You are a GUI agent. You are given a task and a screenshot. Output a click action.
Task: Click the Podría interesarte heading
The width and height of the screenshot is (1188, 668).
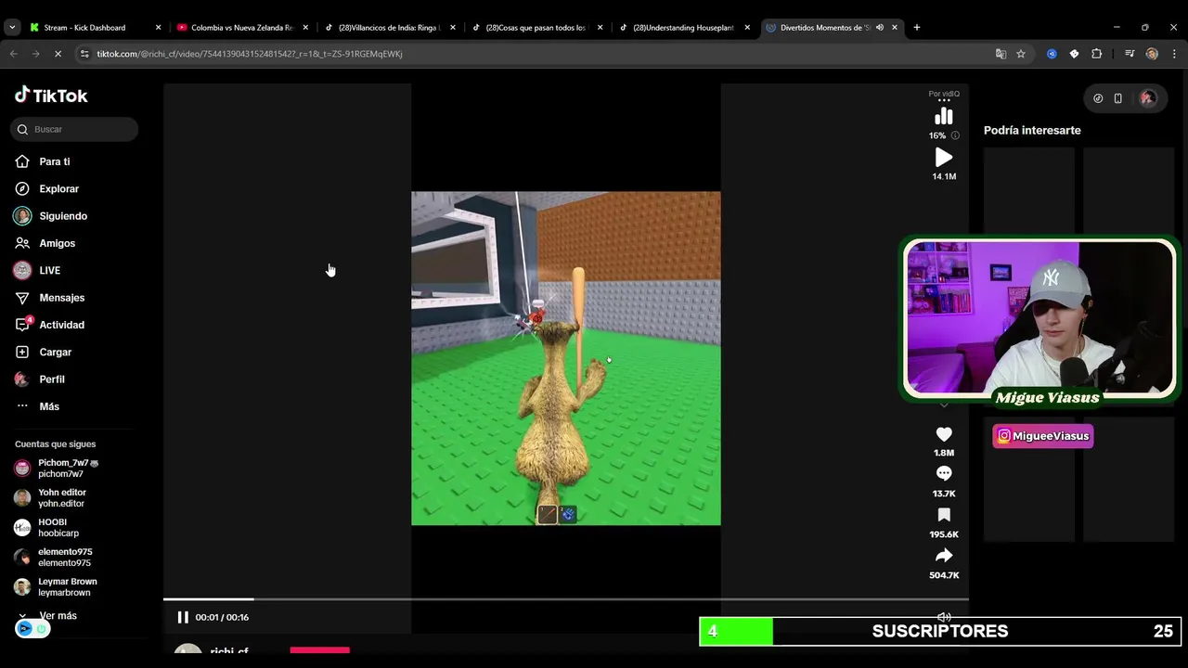pyautogui.click(x=1032, y=130)
